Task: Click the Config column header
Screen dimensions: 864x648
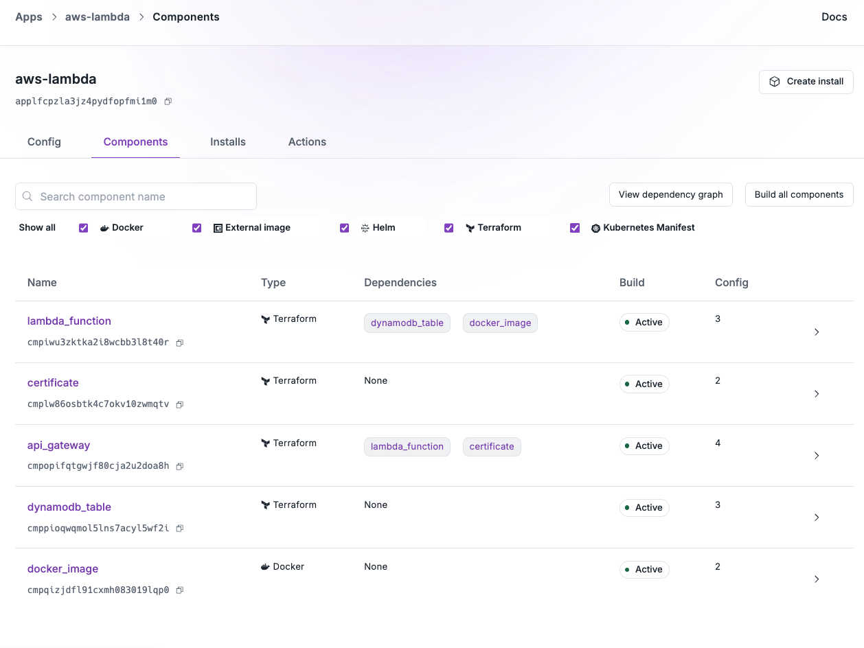Action: click(x=731, y=282)
